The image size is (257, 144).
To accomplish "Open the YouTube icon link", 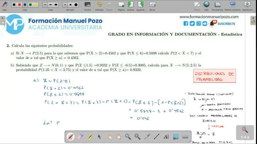I will point(205,24).
